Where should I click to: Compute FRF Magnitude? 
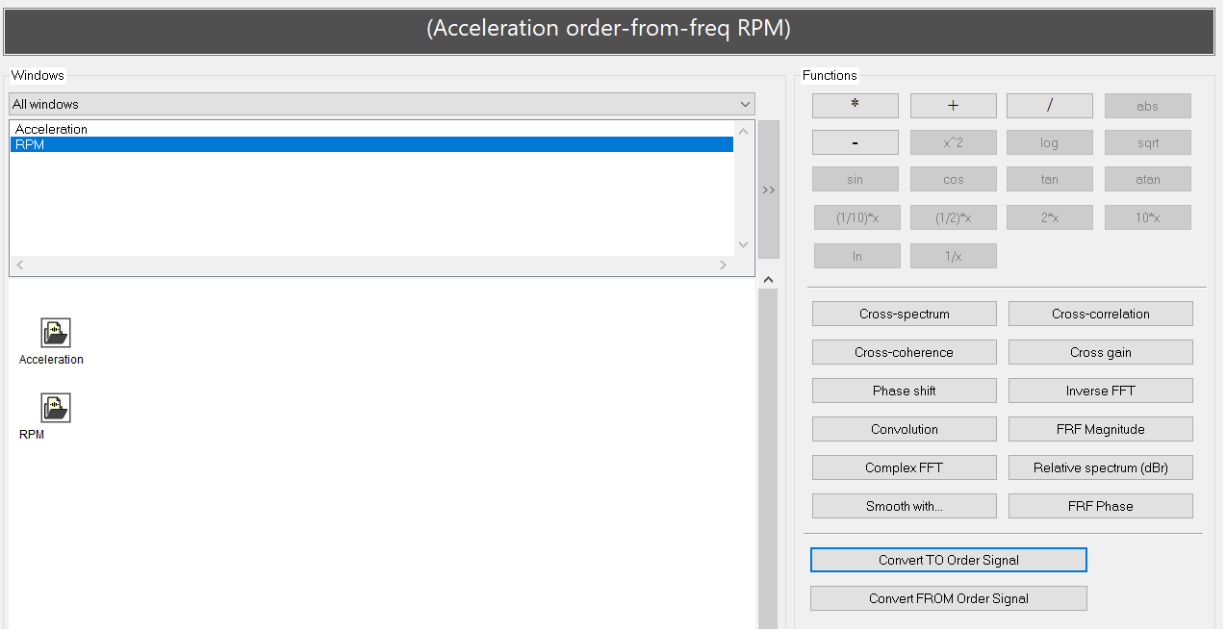pyautogui.click(x=1100, y=429)
